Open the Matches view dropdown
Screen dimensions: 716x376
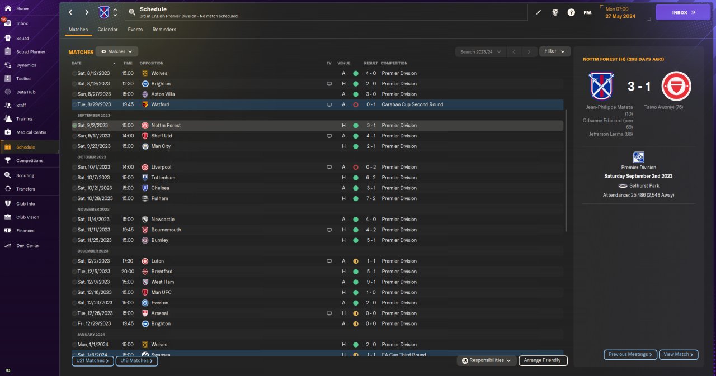(117, 51)
